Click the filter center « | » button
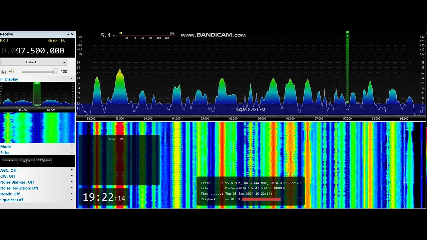 (x=27, y=161)
